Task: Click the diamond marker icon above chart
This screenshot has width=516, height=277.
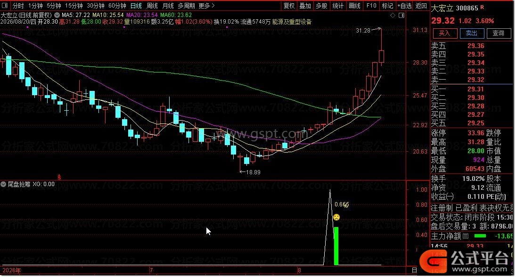Action: tap(393, 15)
